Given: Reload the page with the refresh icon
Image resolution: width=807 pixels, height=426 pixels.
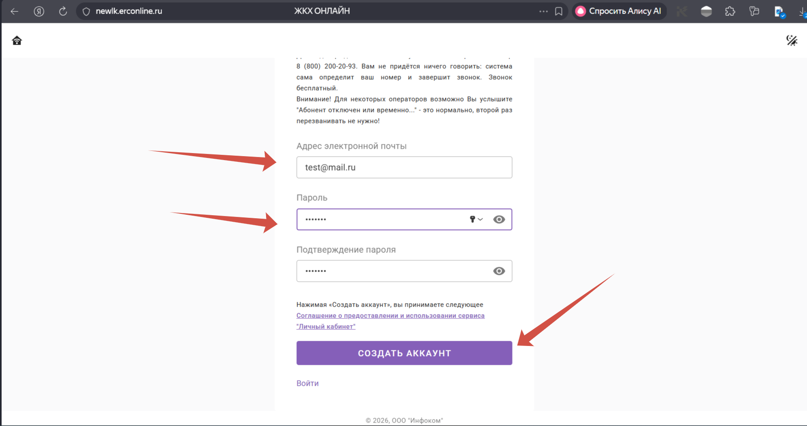Looking at the screenshot, I should pyautogui.click(x=63, y=11).
